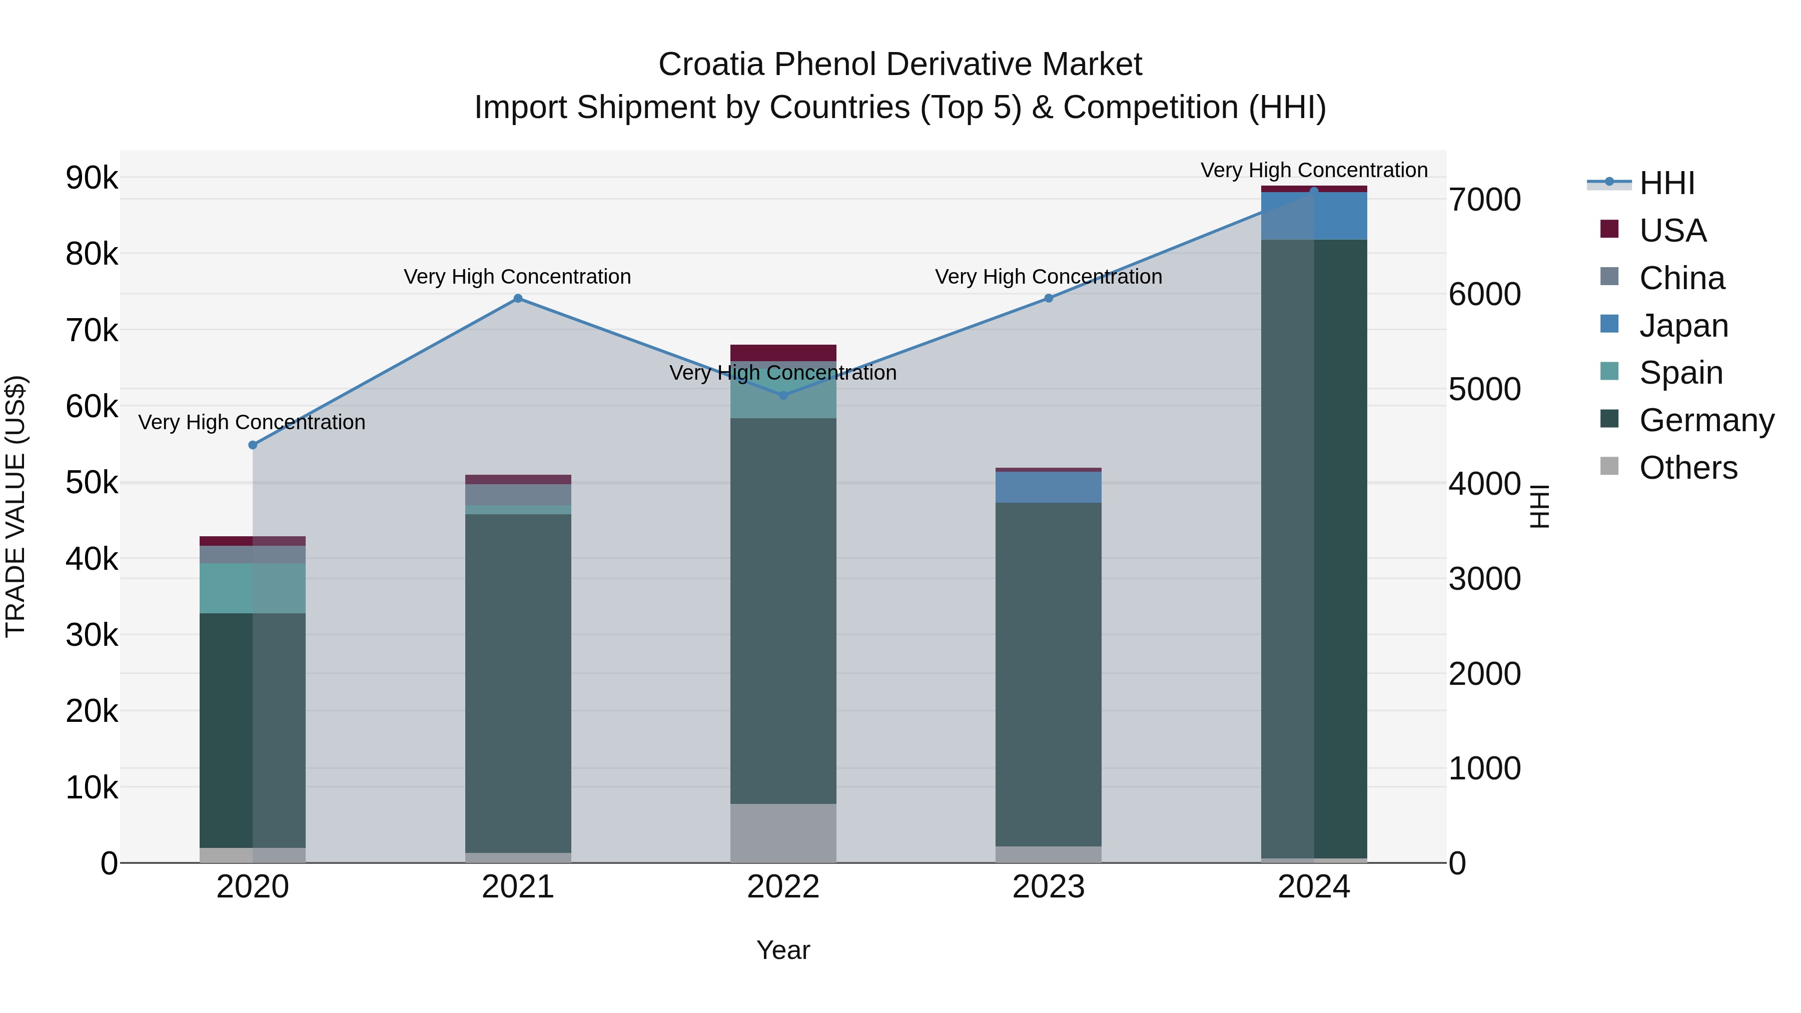1801x1013 pixels.
Task: Click the Very High Concentration label above 2021
Action: pyautogui.click(x=517, y=277)
